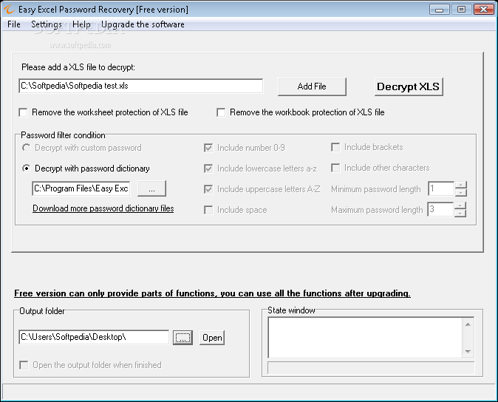Click the XLS file path field
498x402 pixels.
point(140,86)
